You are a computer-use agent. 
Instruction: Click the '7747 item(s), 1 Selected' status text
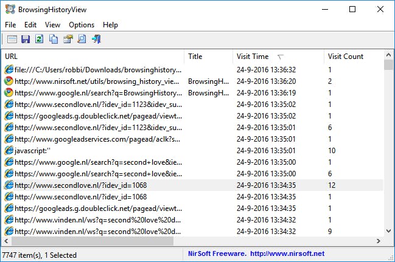(39, 255)
